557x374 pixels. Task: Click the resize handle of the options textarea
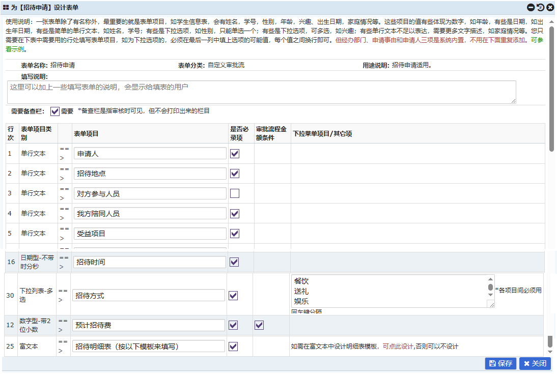491,304
